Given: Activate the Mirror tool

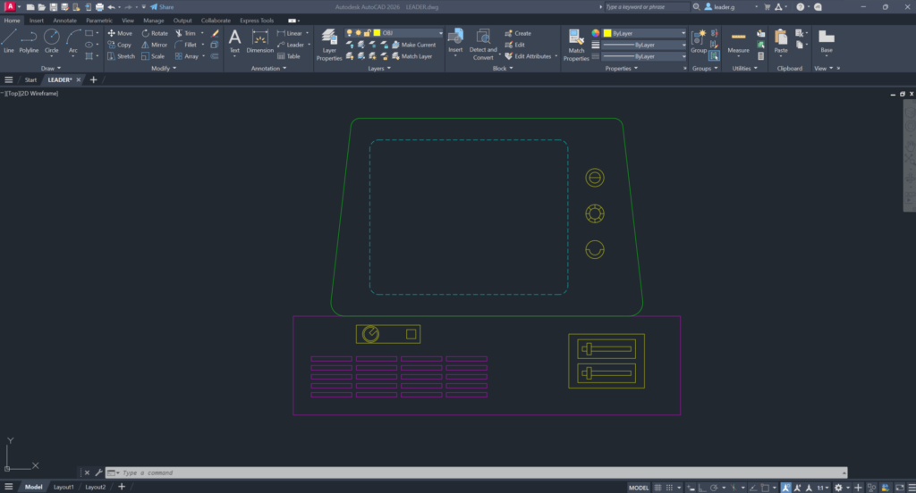Looking at the screenshot, I should pos(153,45).
